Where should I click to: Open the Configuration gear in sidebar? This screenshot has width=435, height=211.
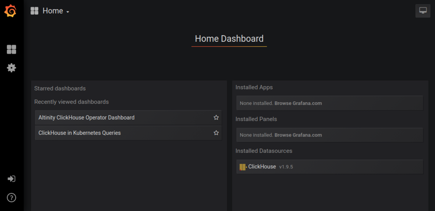11,68
